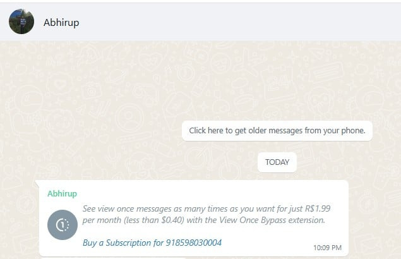Click green Abhirup sender name in message

[x=62, y=193]
